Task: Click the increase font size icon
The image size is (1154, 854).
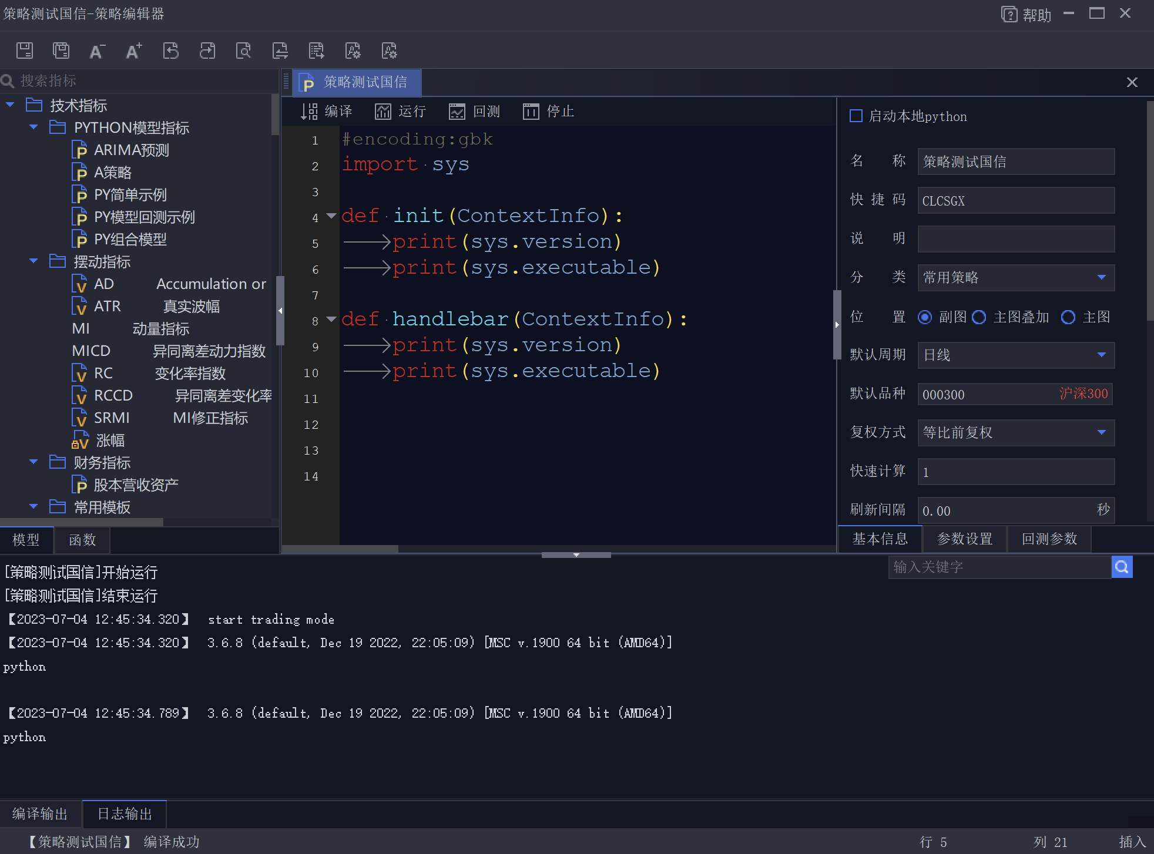Action: (134, 51)
